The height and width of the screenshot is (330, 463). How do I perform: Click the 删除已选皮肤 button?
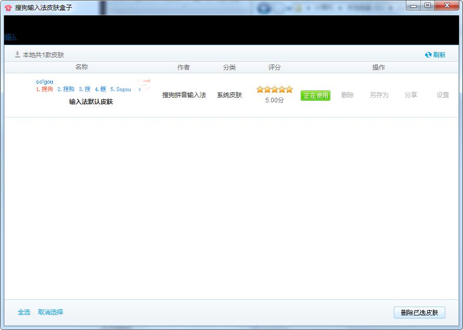point(419,312)
